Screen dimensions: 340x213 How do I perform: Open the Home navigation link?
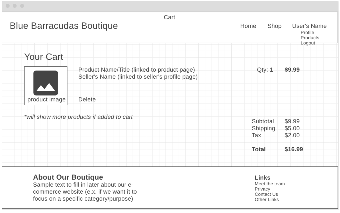click(248, 26)
